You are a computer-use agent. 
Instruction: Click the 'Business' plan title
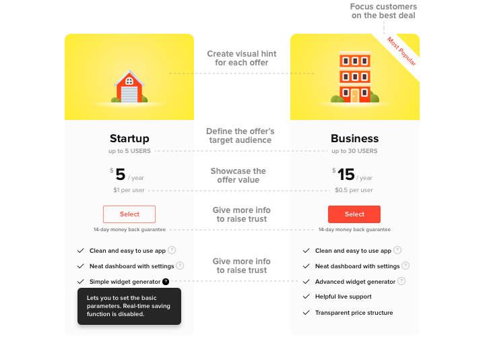354,139
